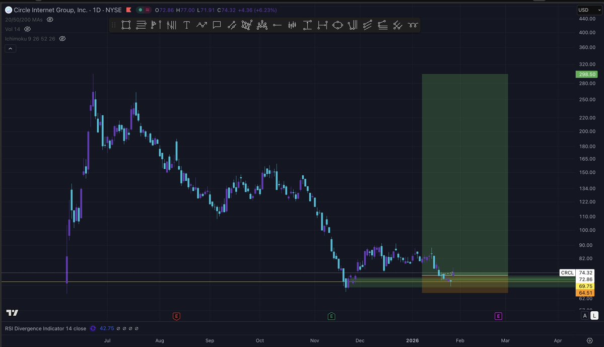Click the Vol 14 indicator label
The width and height of the screenshot is (604, 347).
coord(12,29)
